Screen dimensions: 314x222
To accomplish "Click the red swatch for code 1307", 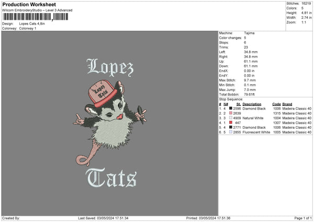I will 230,123.
